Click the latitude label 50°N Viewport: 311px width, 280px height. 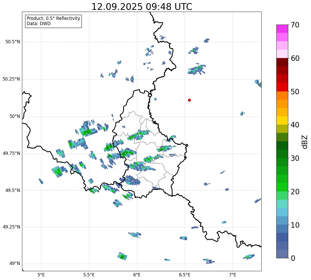[x=15, y=116]
